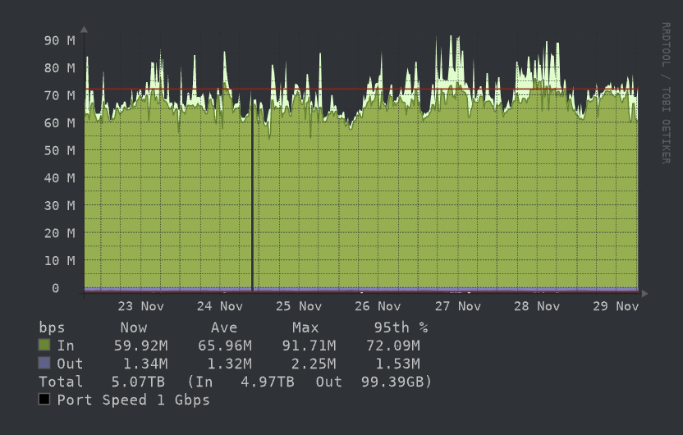The height and width of the screenshot is (435, 683).
Task: Click the Now column header
Action: point(134,327)
